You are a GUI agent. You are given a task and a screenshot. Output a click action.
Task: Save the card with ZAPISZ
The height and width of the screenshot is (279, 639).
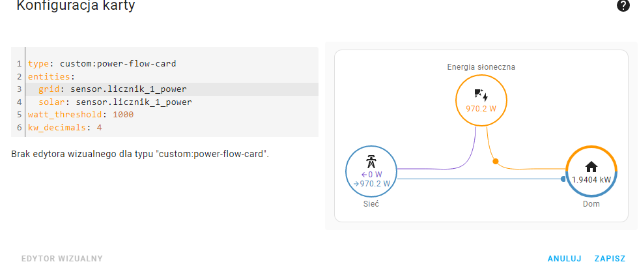[x=610, y=259]
